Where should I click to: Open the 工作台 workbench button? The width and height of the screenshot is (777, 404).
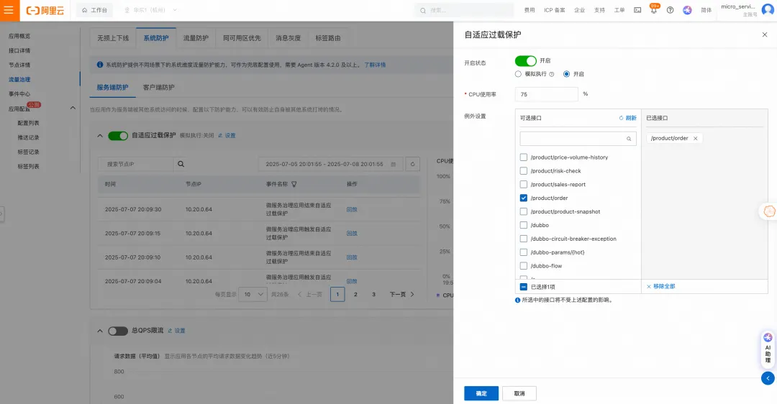tap(95, 10)
